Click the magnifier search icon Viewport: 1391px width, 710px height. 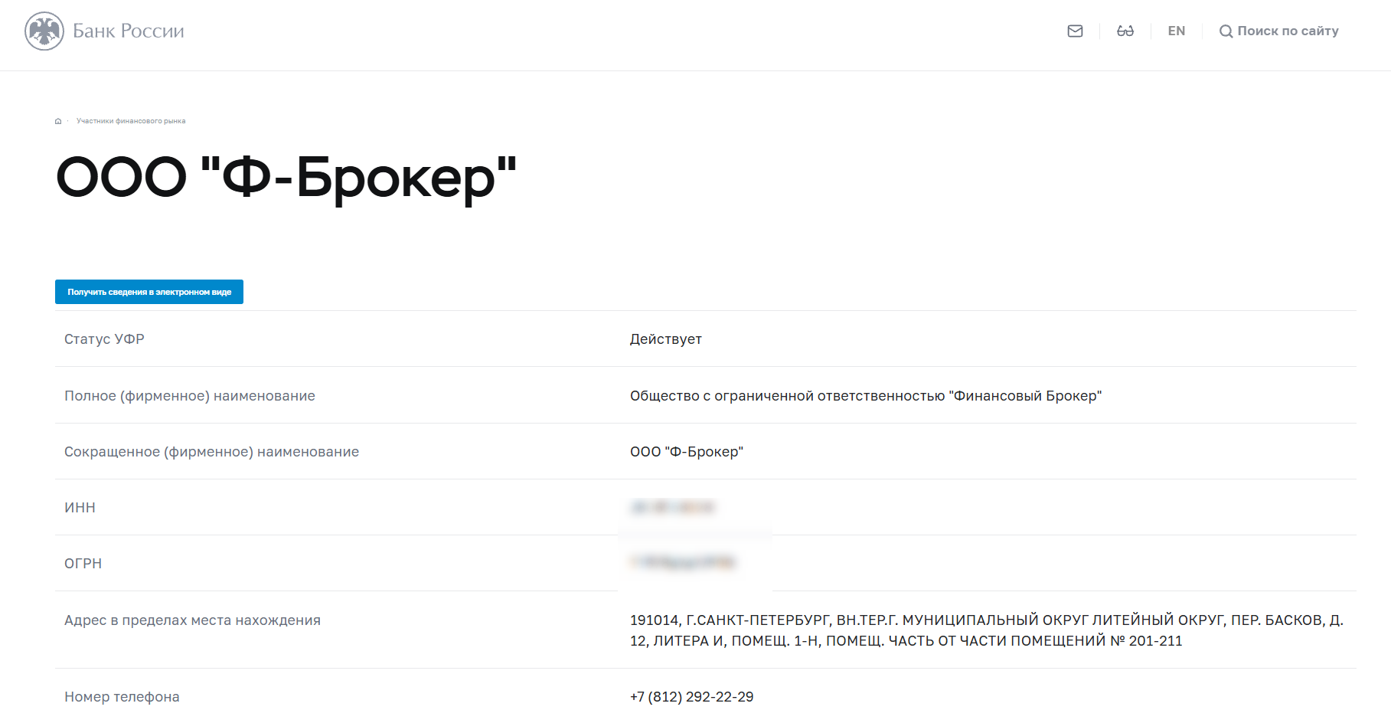[1226, 31]
